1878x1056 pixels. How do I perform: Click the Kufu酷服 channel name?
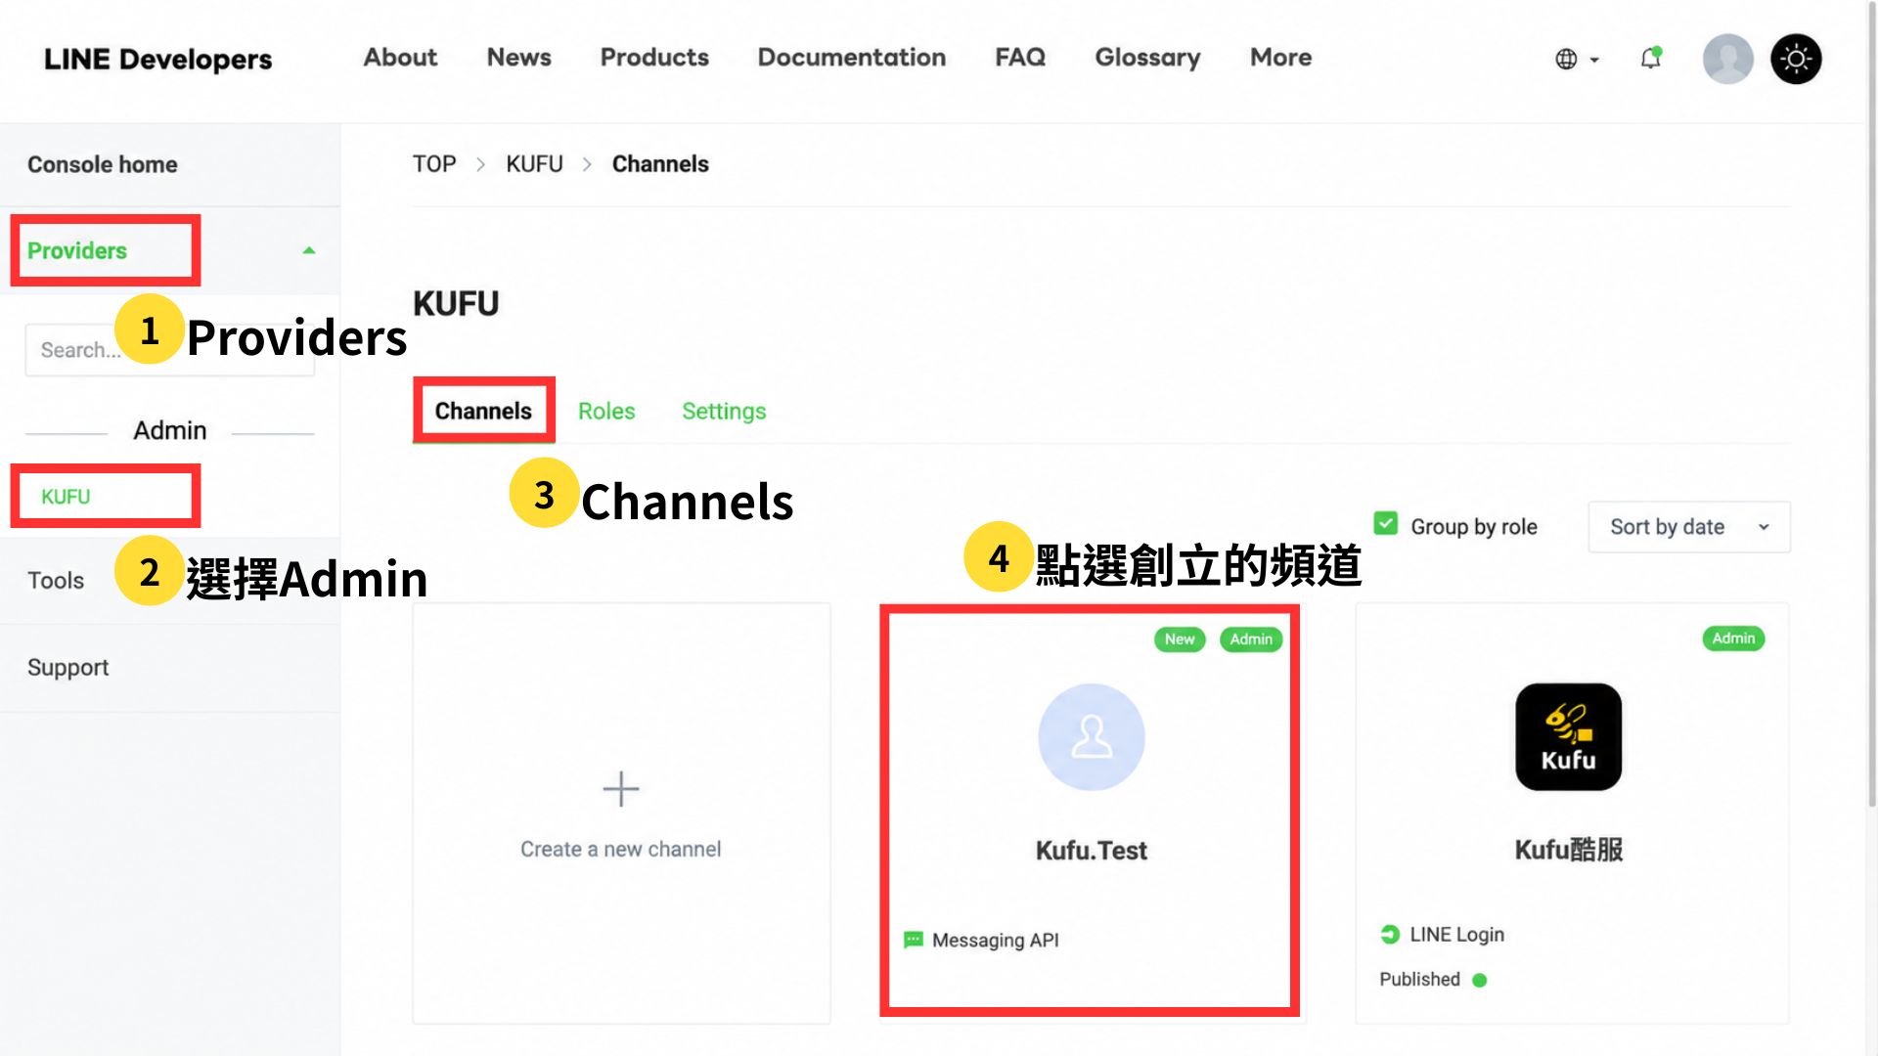(x=1569, y=850)
